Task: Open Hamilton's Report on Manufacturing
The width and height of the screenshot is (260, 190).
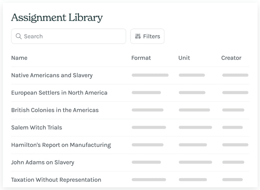Action: tap(61, 145)
